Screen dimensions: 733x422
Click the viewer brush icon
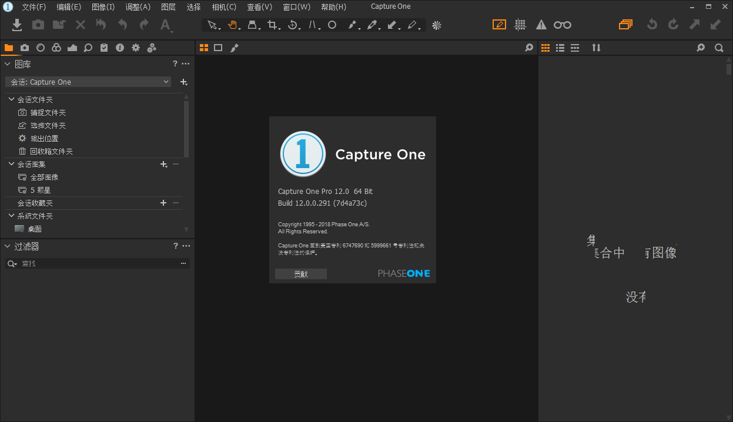[x=234, y=48]
